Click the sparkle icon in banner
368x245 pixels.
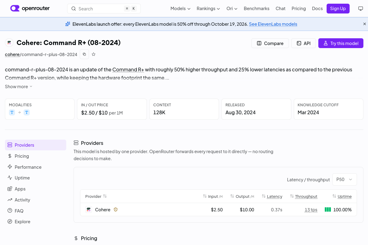(68, 24)
